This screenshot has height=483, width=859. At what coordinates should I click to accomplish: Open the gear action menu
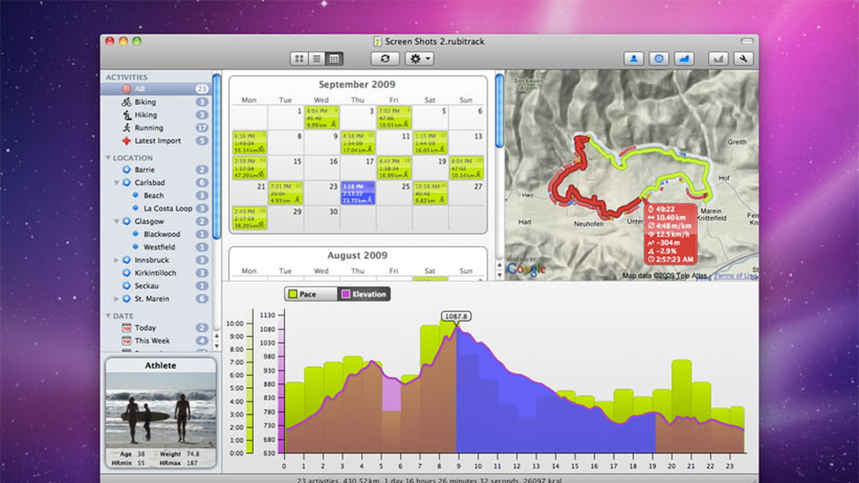419,58
